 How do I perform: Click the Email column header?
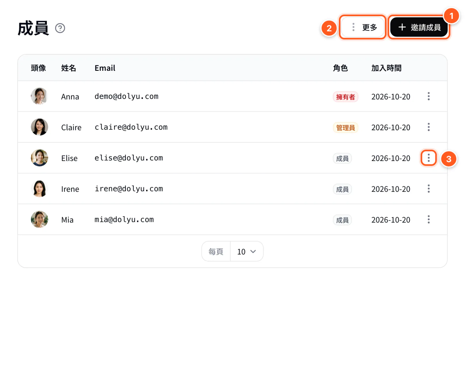105,68
